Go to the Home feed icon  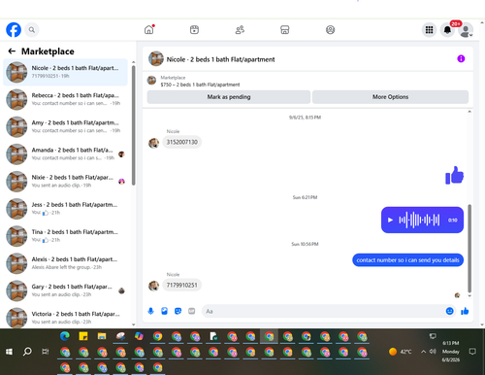click(x=149, y=29)
